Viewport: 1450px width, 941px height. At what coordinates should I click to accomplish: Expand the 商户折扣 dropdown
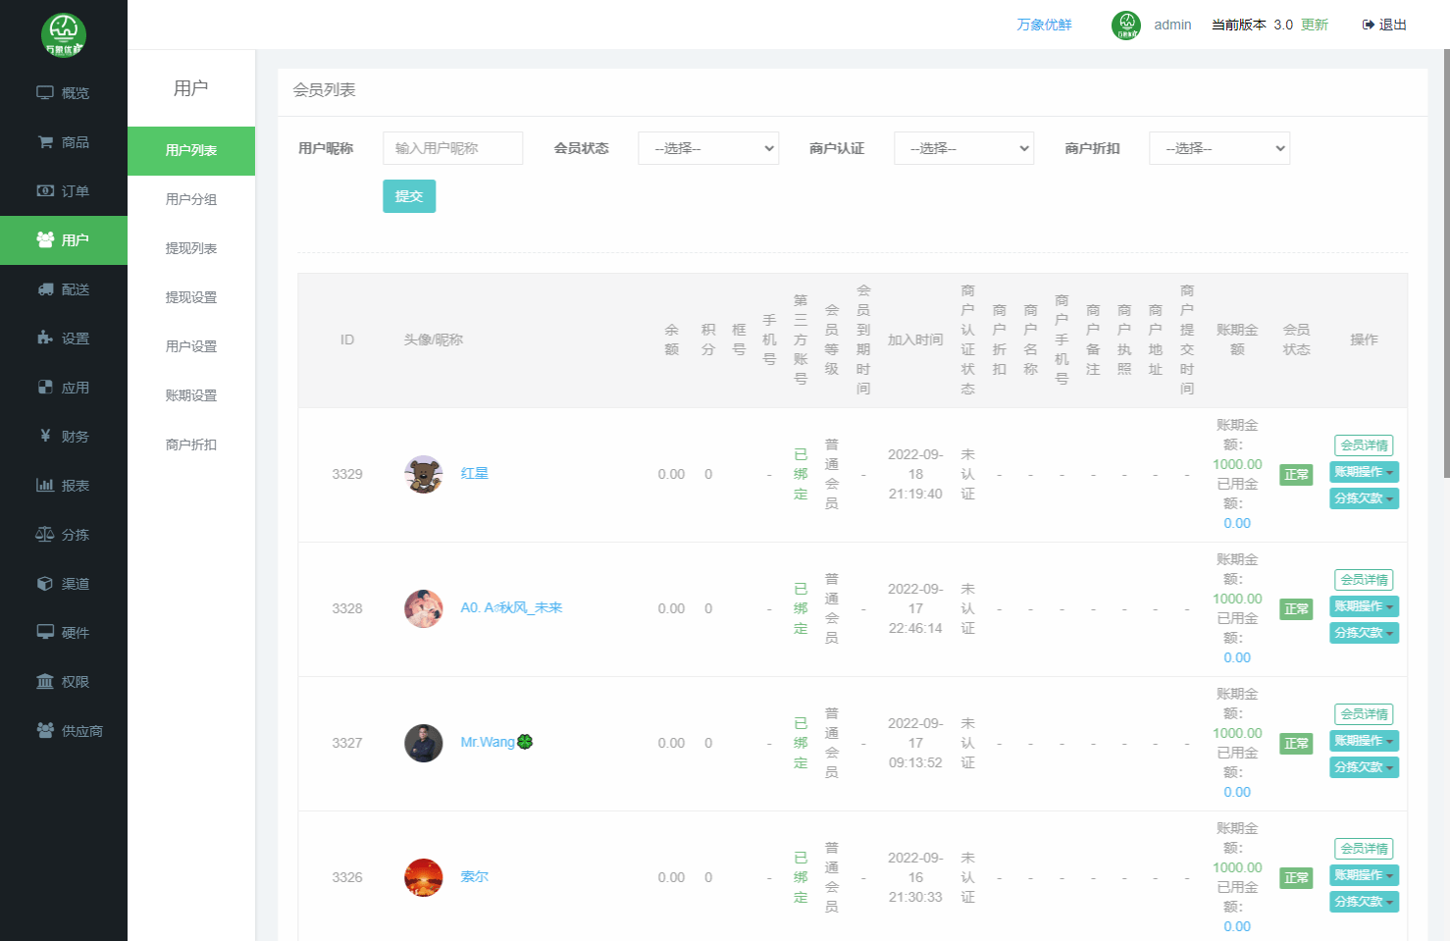(1218, 148)
